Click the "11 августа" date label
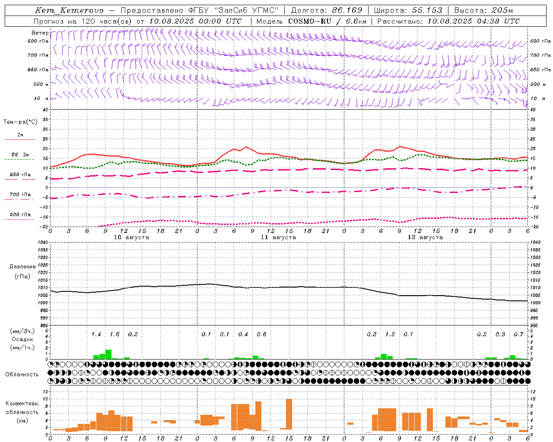This screenshot has height=442, width=553. (x=278, y=237)
